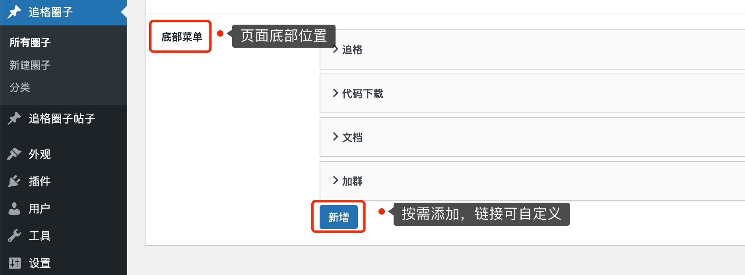This screenshot has width=745, height=275.
Task: Open 分类 submenu item
Action: point(20,87)
